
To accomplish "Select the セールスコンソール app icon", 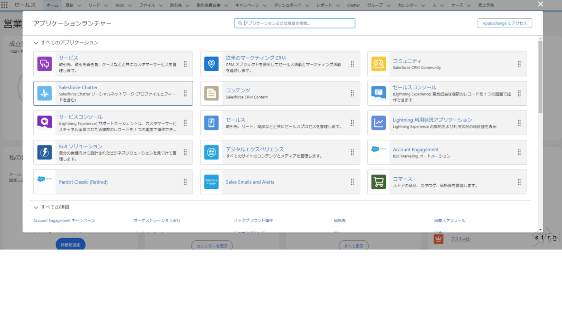I will pyautogui.click(x=378, y=93).
